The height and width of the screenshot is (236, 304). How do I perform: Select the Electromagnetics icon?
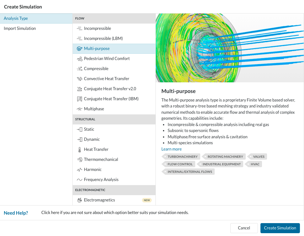tap(79, 200)
